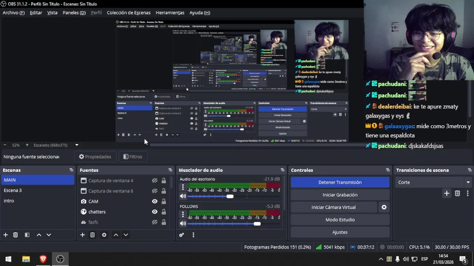Click Iniciar Cámara Virtual button
Screen dimensions: 474x266
click(334, 207)
